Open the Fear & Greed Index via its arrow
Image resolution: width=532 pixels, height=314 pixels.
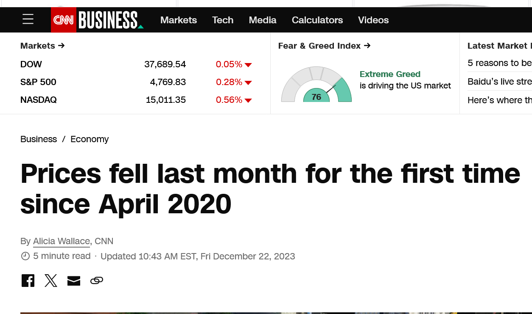[x=367, y=45]
